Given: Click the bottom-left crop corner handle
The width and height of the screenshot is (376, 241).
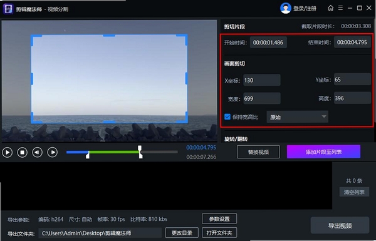Looking at the screenshot, I should (36, 118).
